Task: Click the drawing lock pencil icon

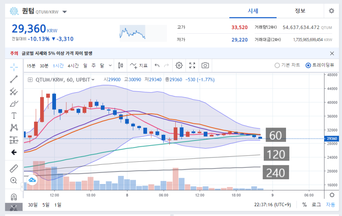Action: (x=14, y=207)
